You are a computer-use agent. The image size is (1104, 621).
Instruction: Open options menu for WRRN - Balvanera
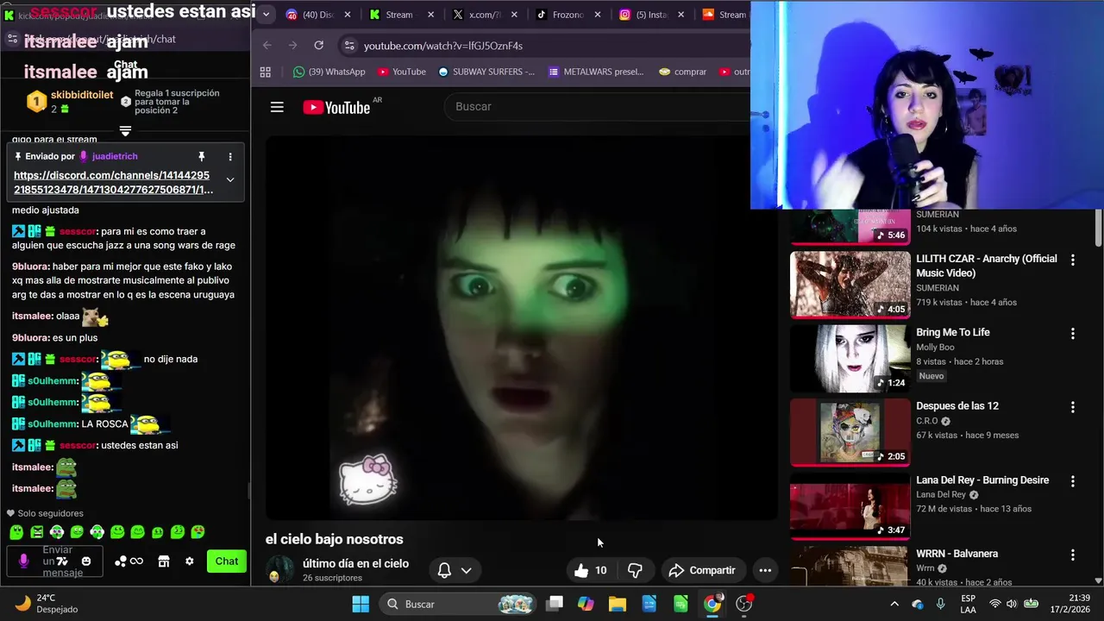point(1073,555)
